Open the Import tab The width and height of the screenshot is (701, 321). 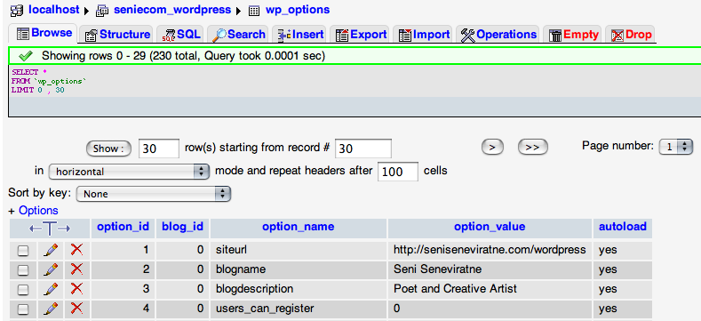tap(424, 35)
